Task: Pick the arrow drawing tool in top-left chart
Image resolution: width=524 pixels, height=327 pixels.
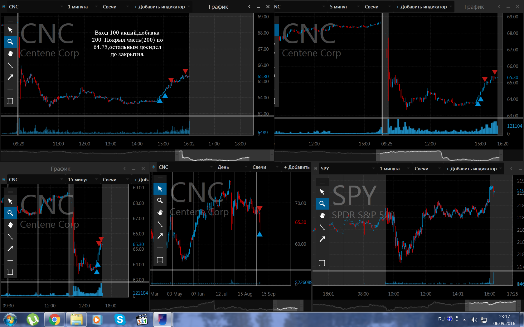Action: tap(10, 77)
